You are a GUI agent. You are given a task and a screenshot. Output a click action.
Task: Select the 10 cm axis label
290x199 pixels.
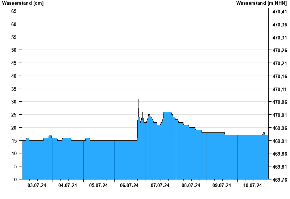14,153
